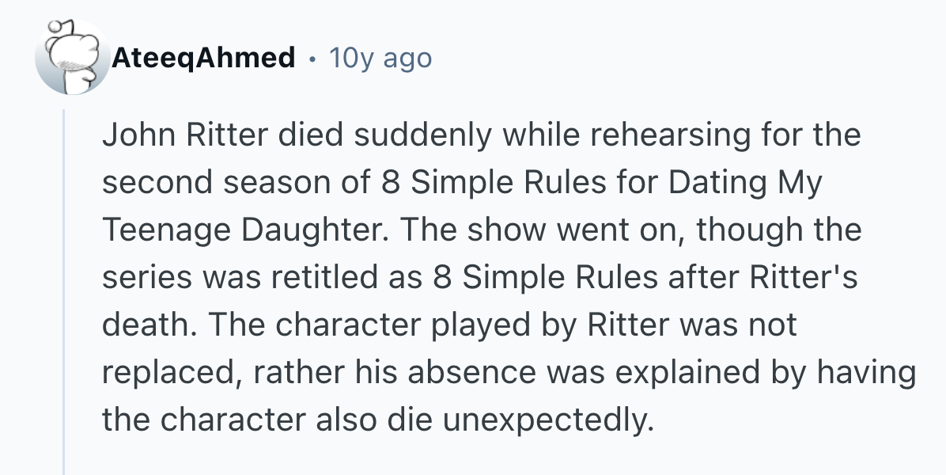Click the AteeqAhmed Reddit avatar icon

pos(72,58)
